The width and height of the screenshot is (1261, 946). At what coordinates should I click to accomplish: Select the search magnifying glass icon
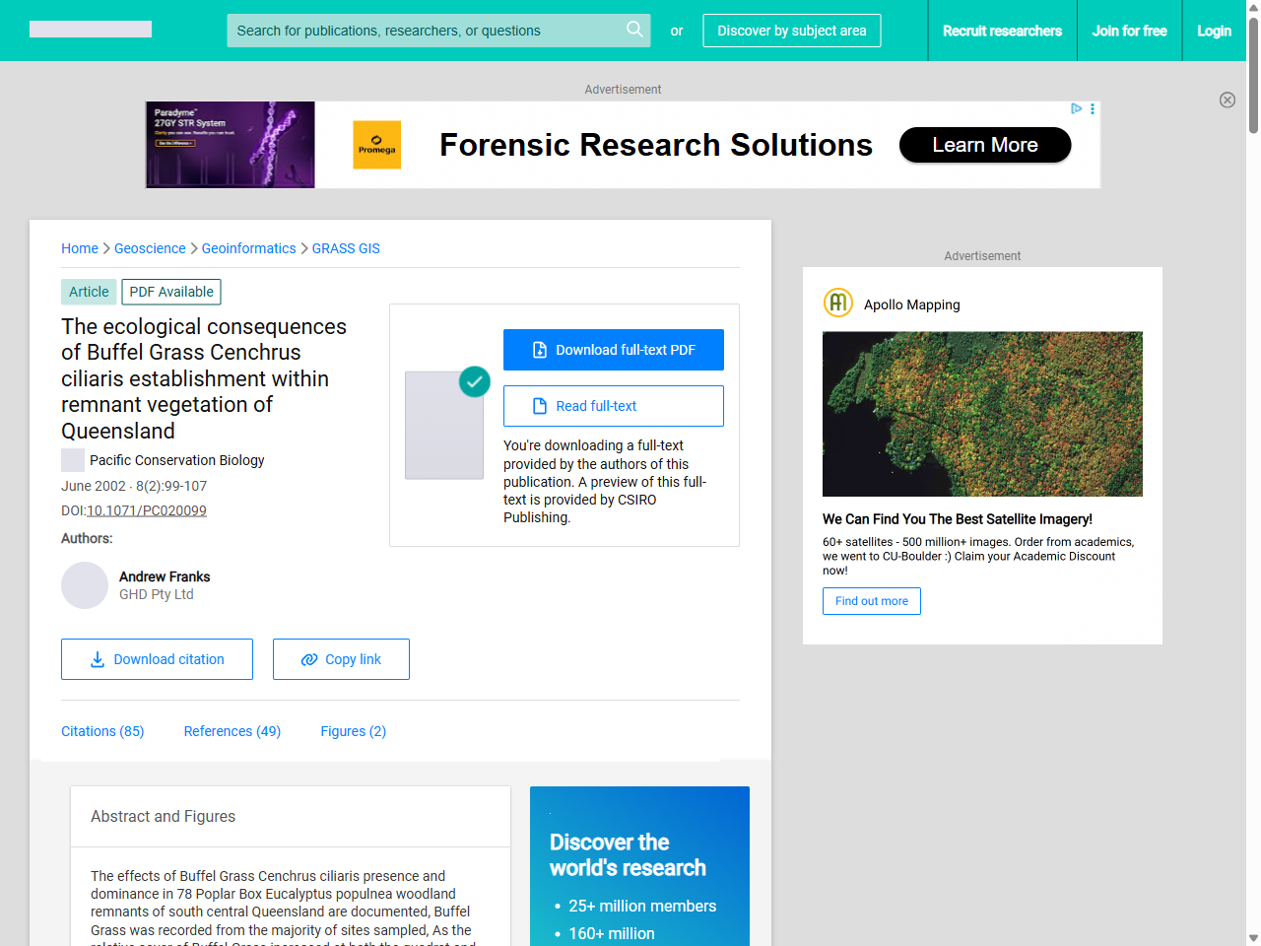(x=634, y=31)
